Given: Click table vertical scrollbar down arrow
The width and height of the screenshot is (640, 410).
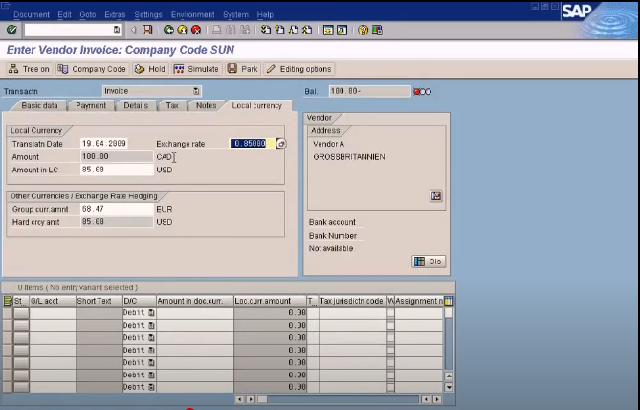Looking at the screenshot, I should tap(449, 387).
